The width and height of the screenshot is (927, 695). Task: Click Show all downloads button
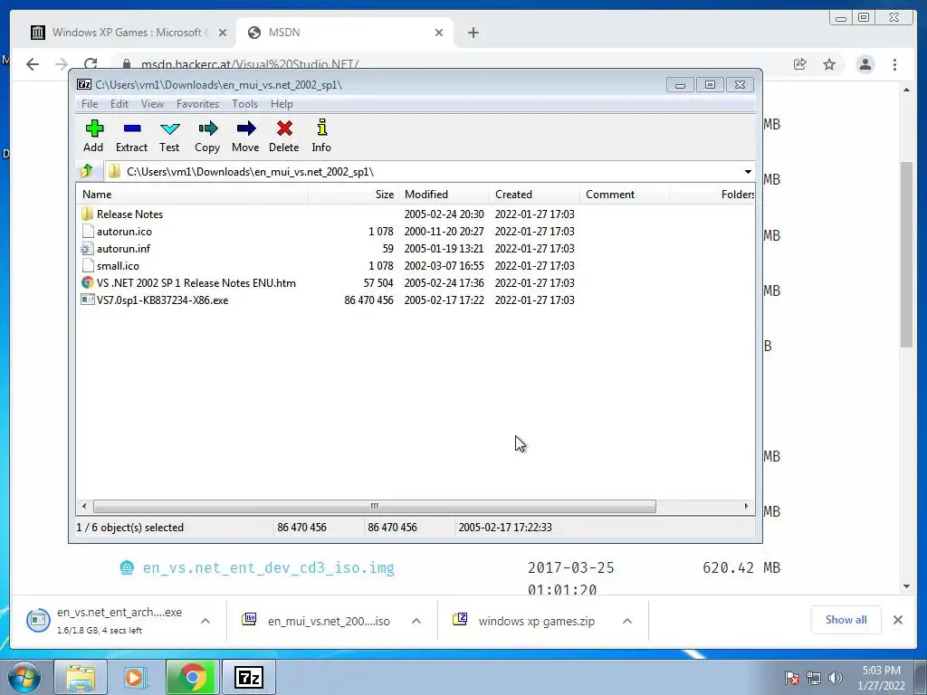click(x=846, y=620)
